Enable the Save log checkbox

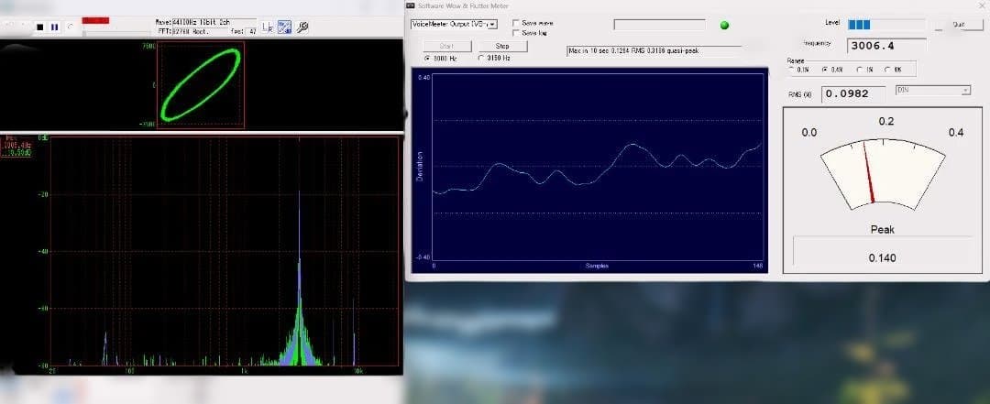click(516, 32)
